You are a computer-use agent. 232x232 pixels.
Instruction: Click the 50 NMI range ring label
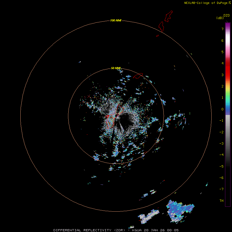pyautogui.click(x=116, y=68)
